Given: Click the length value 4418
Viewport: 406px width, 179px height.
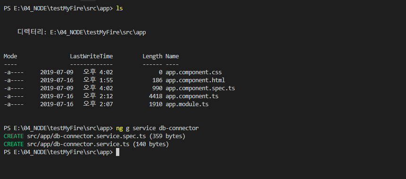Looking at the screenshot, I should (156, 96).
